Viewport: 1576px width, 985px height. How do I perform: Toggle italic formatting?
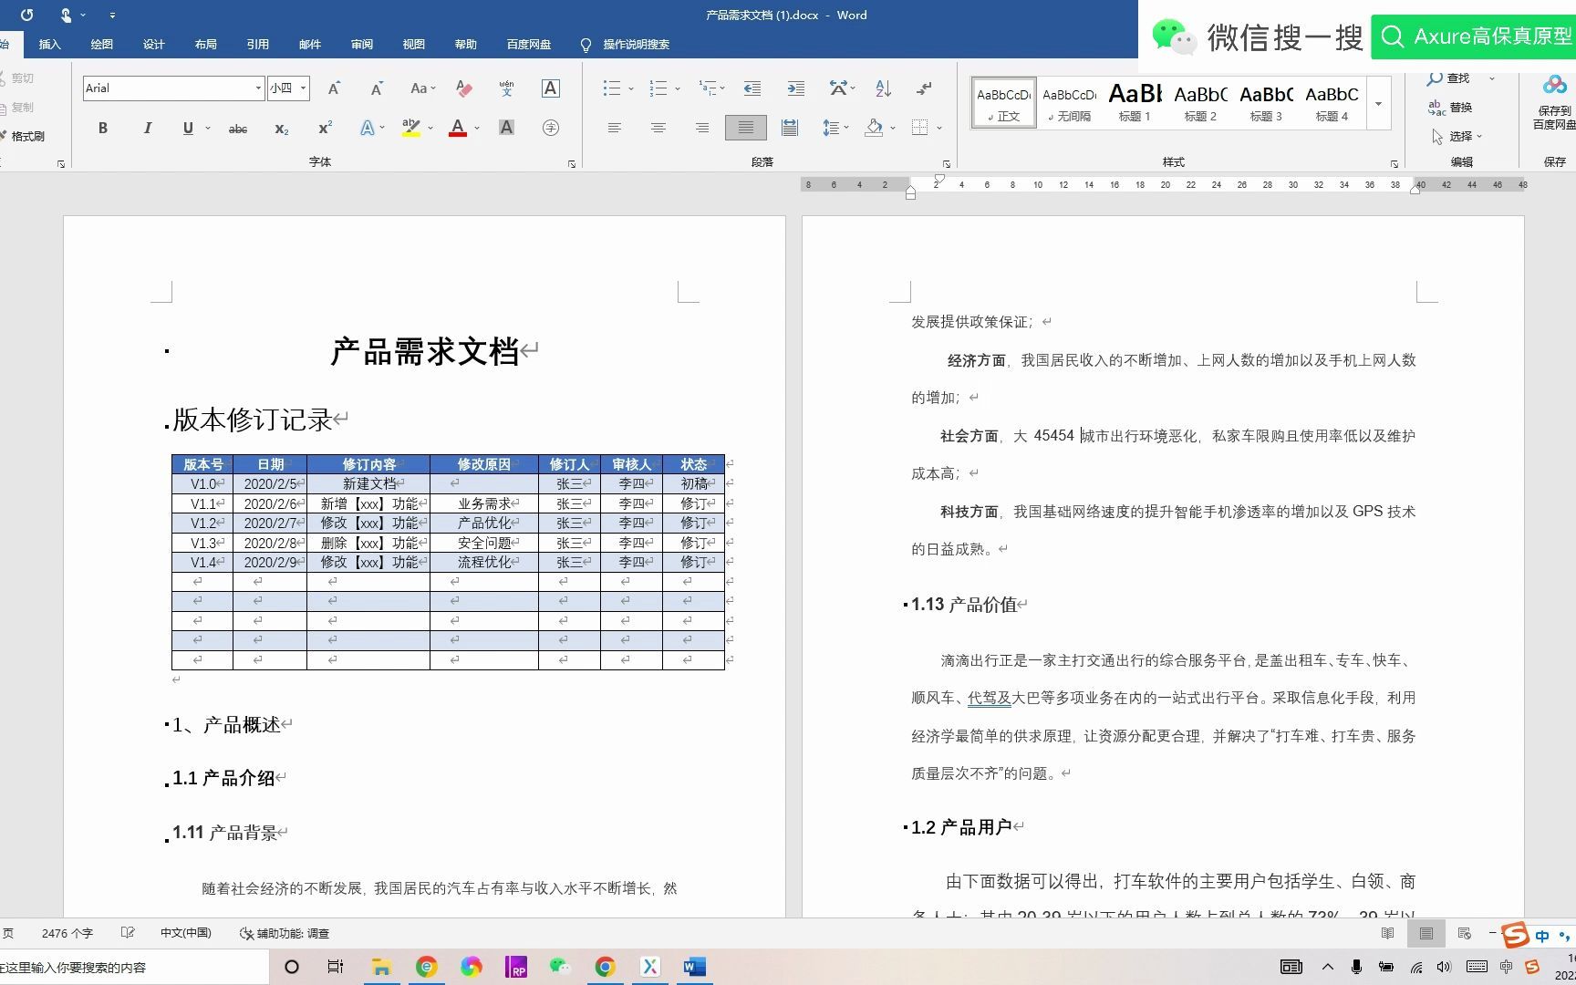[147, 129]
